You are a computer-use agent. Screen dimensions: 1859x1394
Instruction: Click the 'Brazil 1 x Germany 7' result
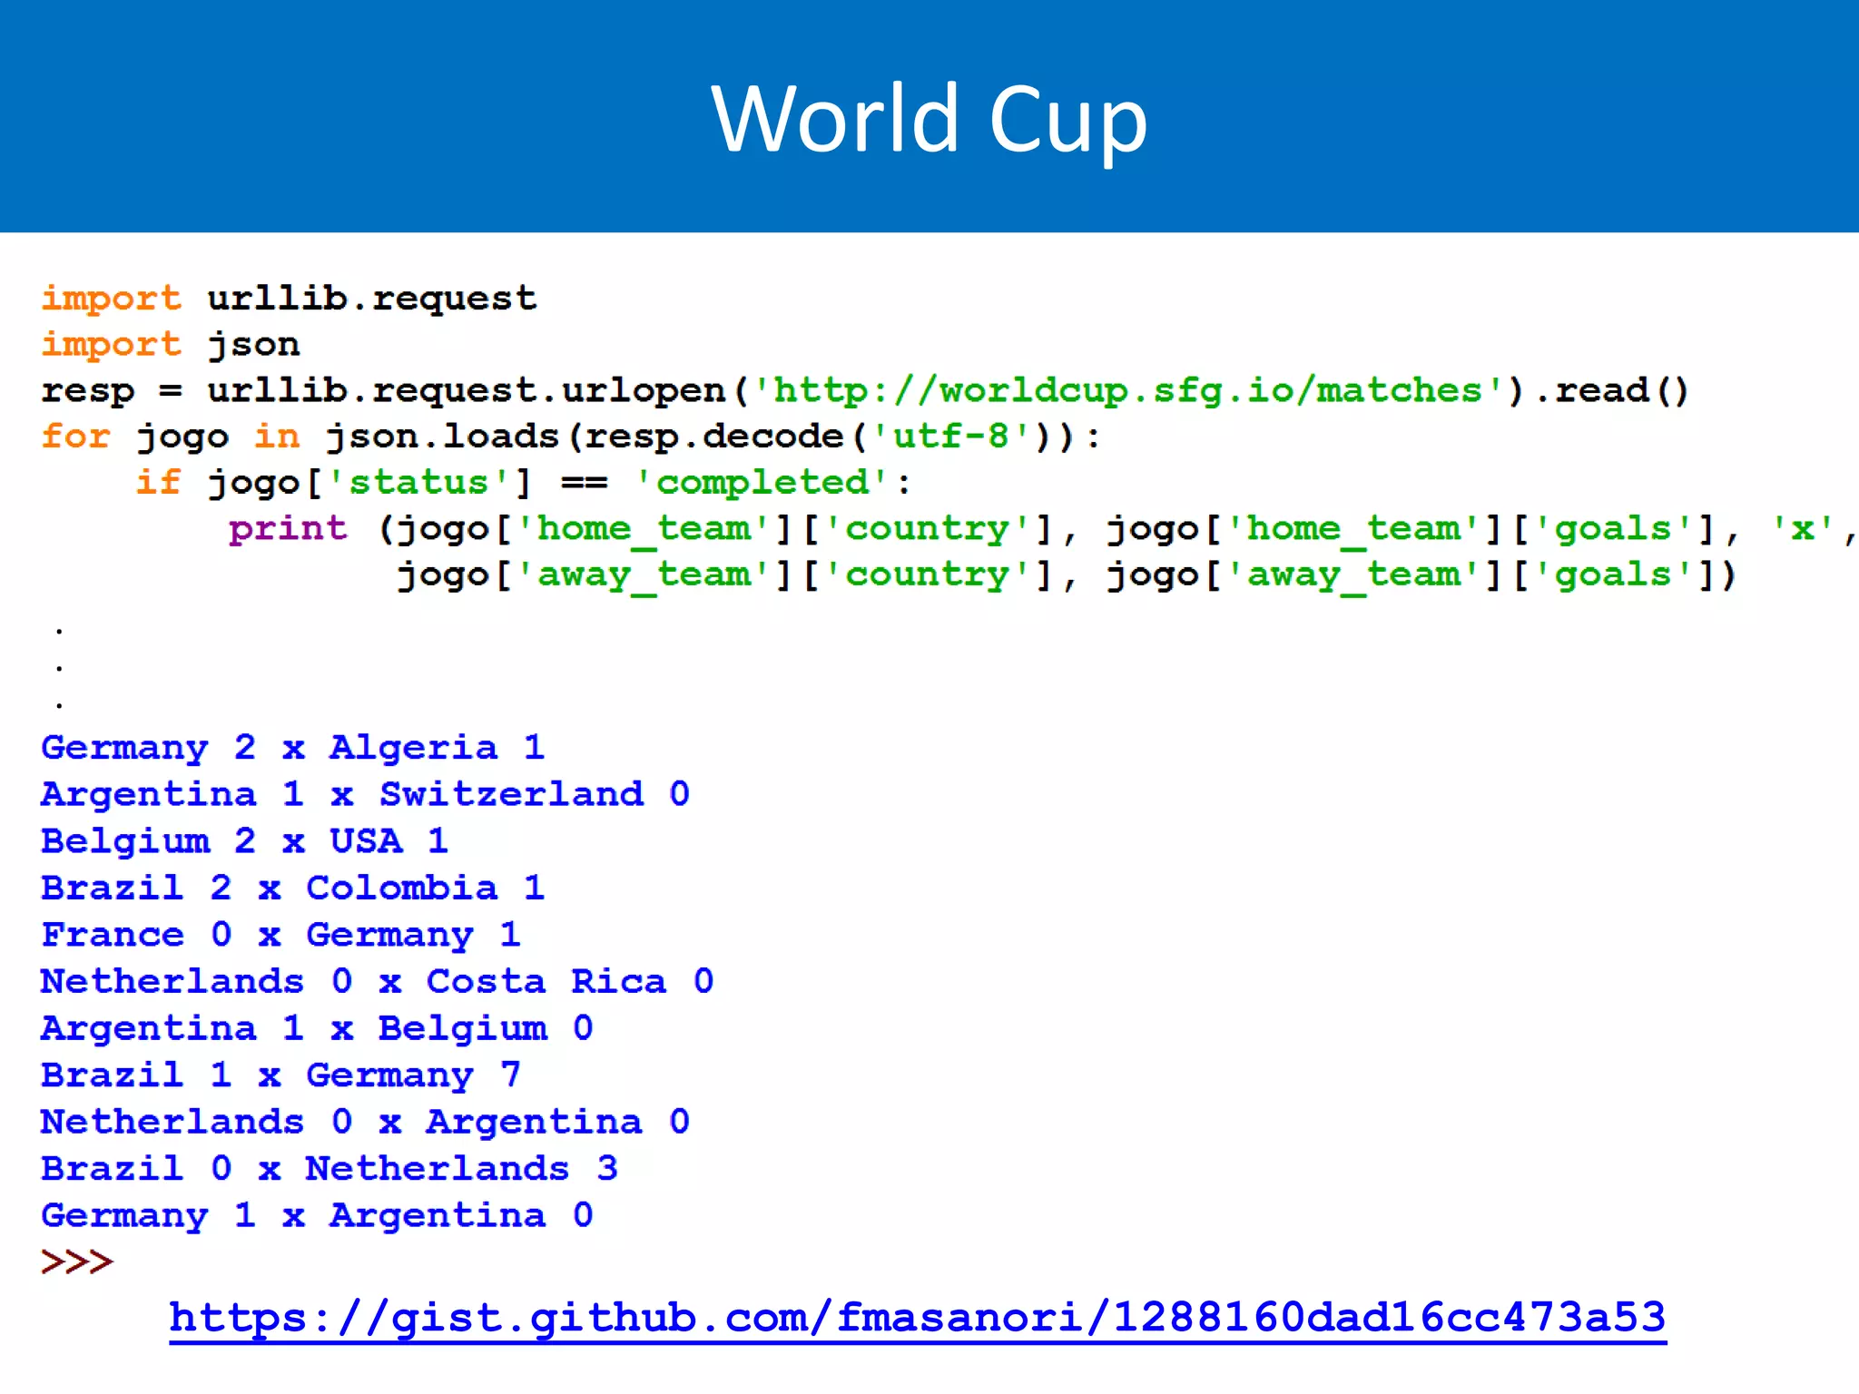coord(280,1075)
